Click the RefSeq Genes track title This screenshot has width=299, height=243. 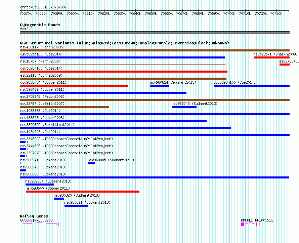pos(34,216)
